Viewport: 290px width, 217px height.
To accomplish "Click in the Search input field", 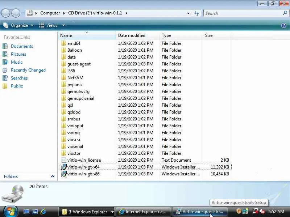I will click(243, 13).
